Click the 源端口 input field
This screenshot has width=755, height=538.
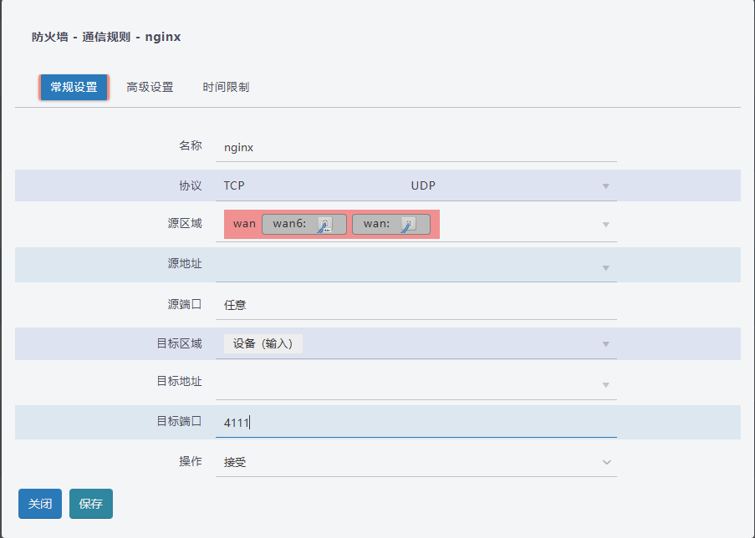(x=416, y=305)
